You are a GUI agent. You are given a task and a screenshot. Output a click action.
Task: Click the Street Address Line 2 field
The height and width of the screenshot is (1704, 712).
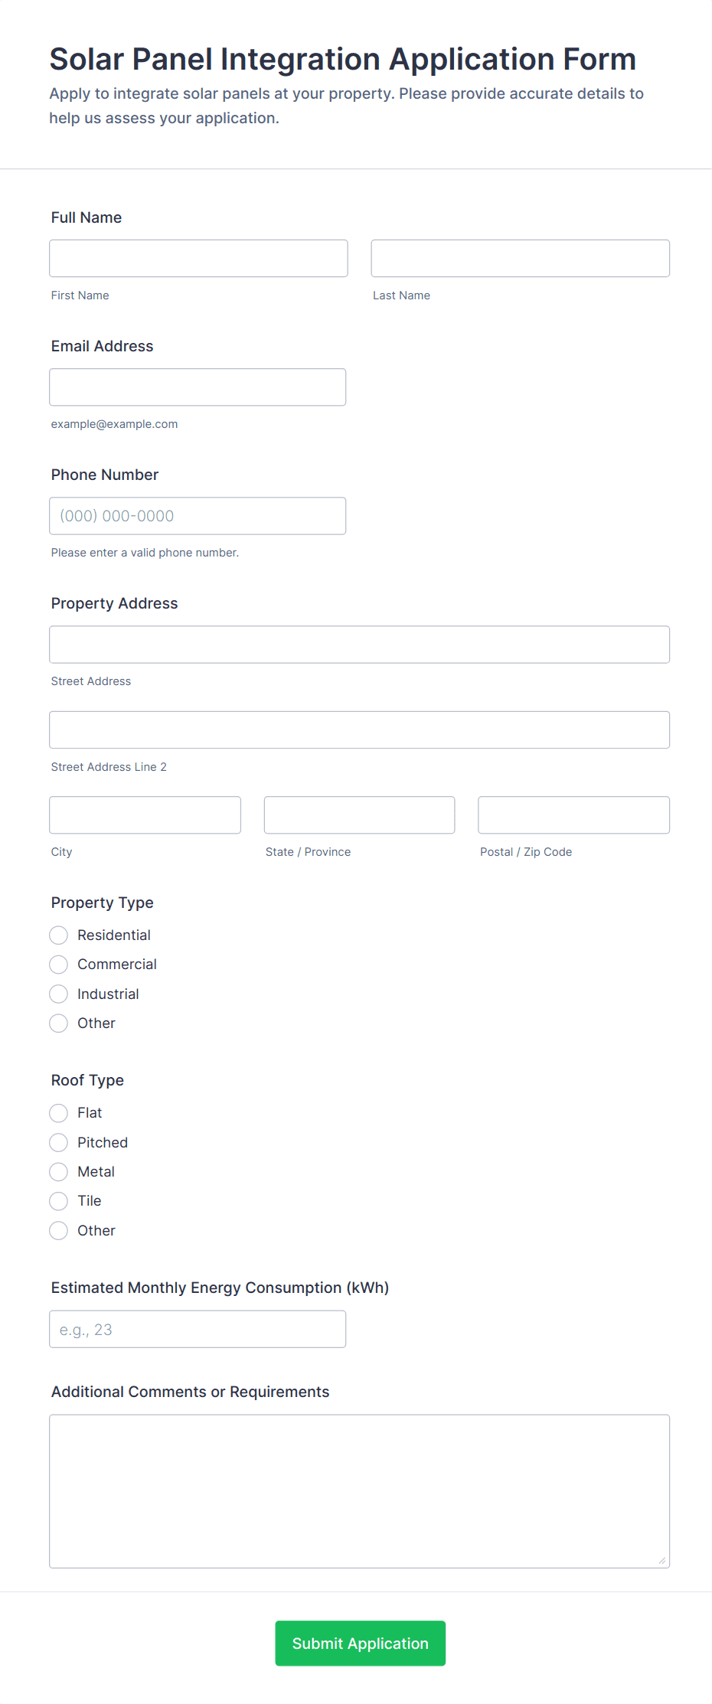[360, 730]
